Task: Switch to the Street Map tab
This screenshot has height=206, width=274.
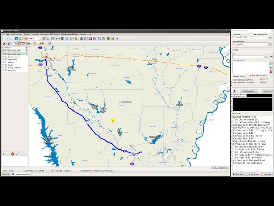Action: [6, 174]
